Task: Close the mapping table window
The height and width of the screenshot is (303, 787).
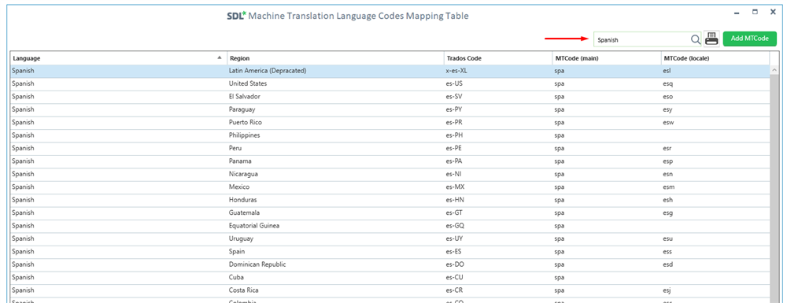Action: click(773, 12)
